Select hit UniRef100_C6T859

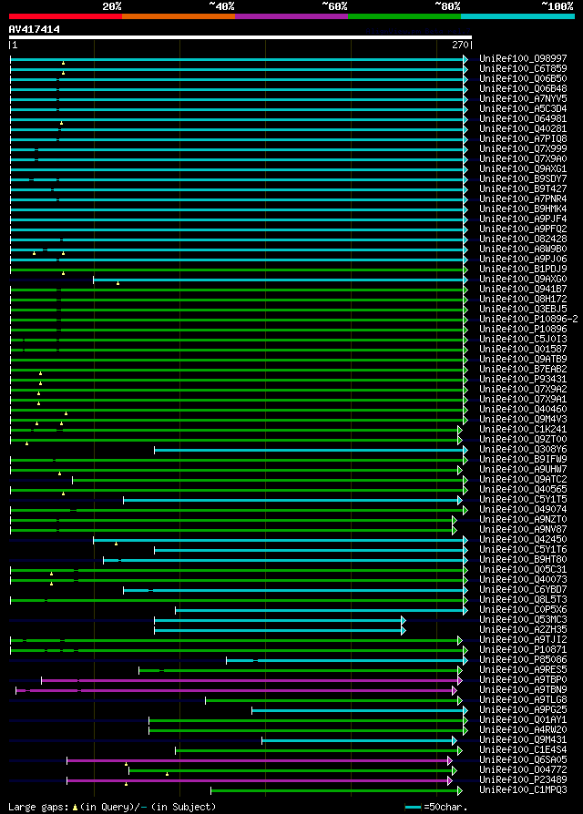(523, 68)
